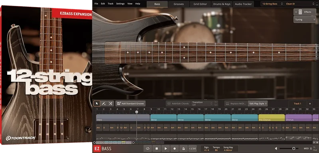Screen dimensions: 319x153
Task: Start playback with Play button
Action: 165,149
